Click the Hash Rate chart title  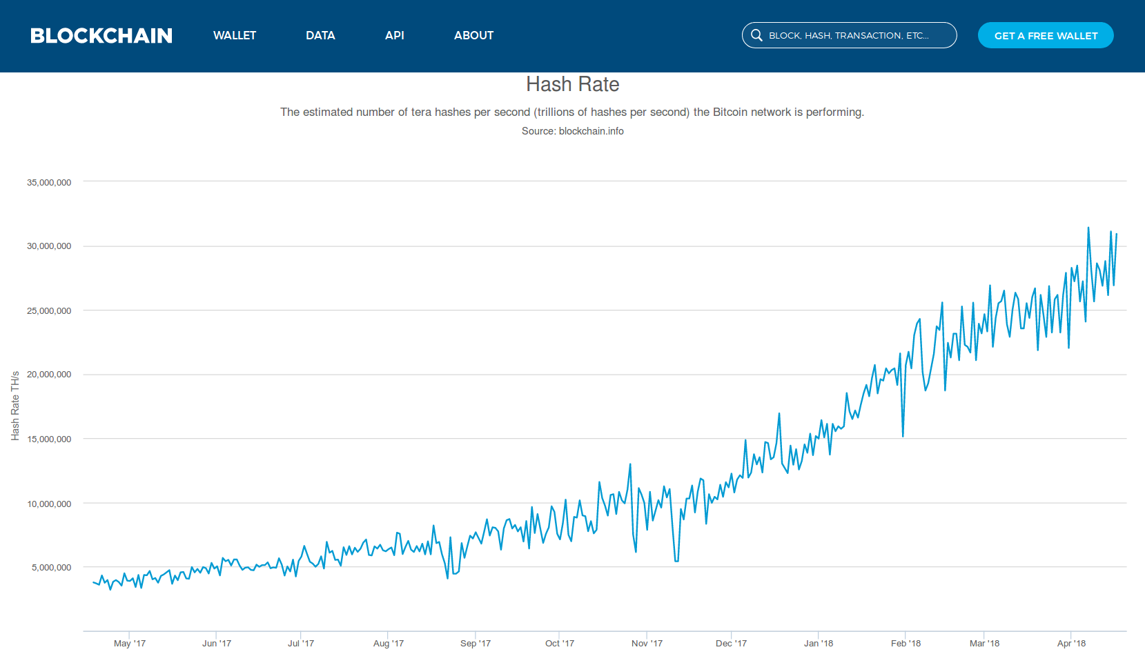[572, 84]
